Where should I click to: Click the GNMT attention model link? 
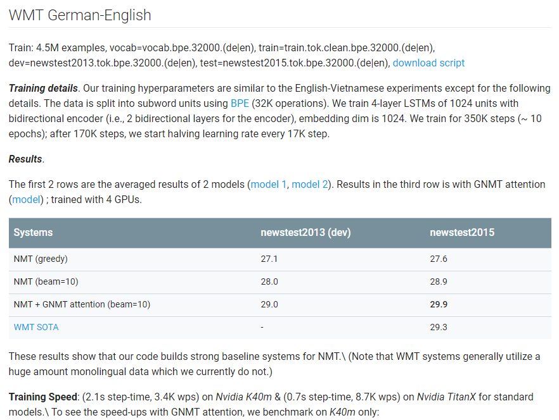click(x=27, y=200)
